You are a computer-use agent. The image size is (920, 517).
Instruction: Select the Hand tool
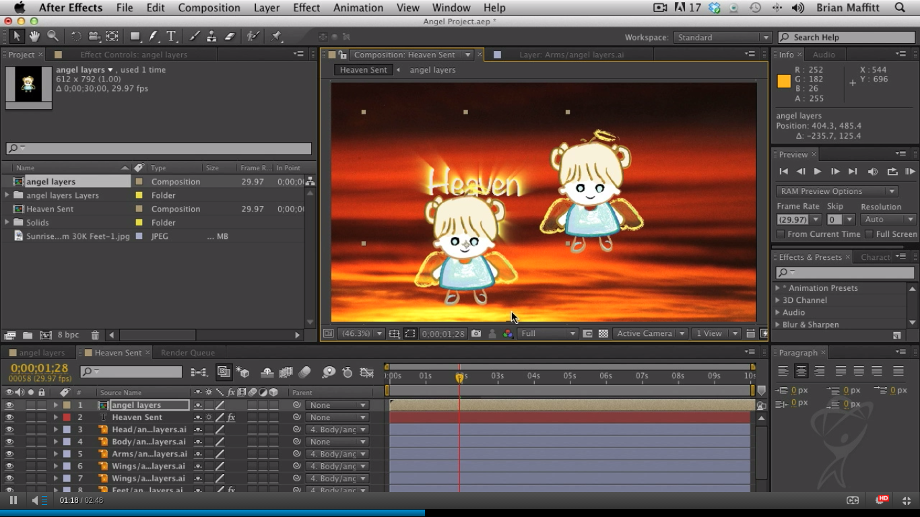pyautogui.click(x=34, y=36)
